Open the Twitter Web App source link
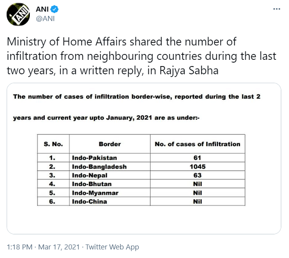Image resolution: width=289 pixels, height=258 pixels. point(112,247)
